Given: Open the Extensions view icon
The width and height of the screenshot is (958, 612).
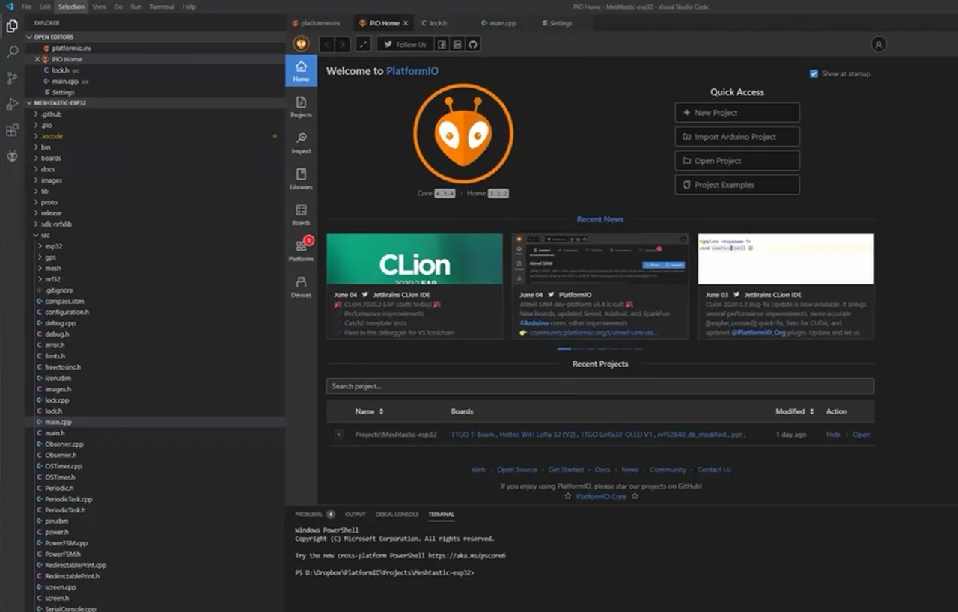Looking at the screenshot, I should coord(12,130).
